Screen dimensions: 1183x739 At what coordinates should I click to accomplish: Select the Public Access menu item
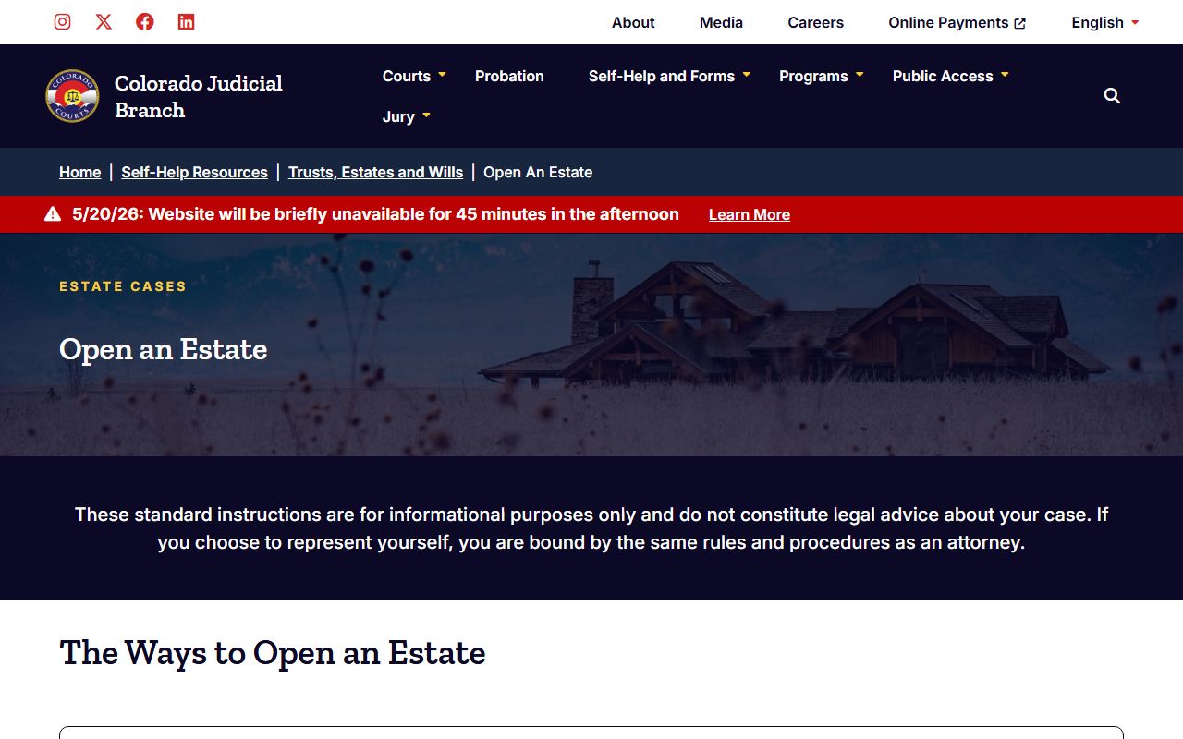point(943,76)
